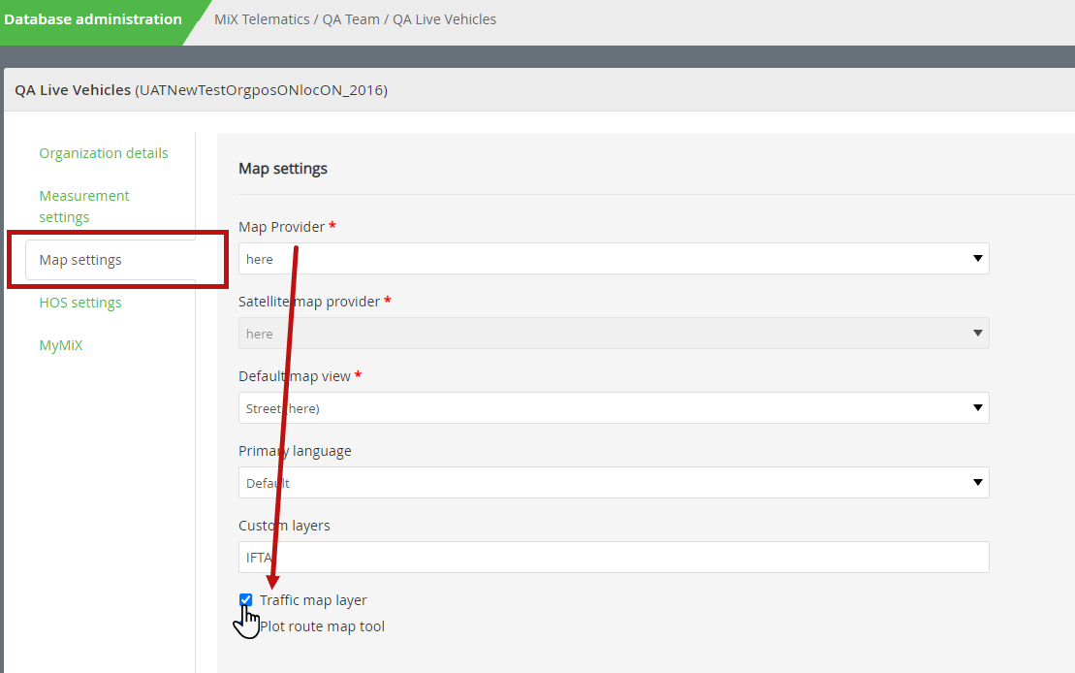Open Primary language dropdown
Image resolution: width=1075 pixels, height=673 pixels.
coord(614,483)
